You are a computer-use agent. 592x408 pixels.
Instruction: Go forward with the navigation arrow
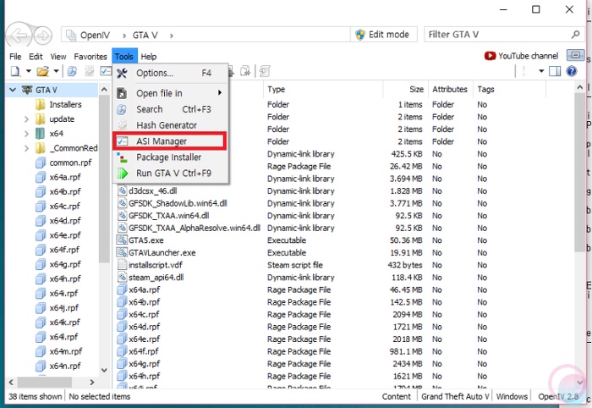click(42, 36)
